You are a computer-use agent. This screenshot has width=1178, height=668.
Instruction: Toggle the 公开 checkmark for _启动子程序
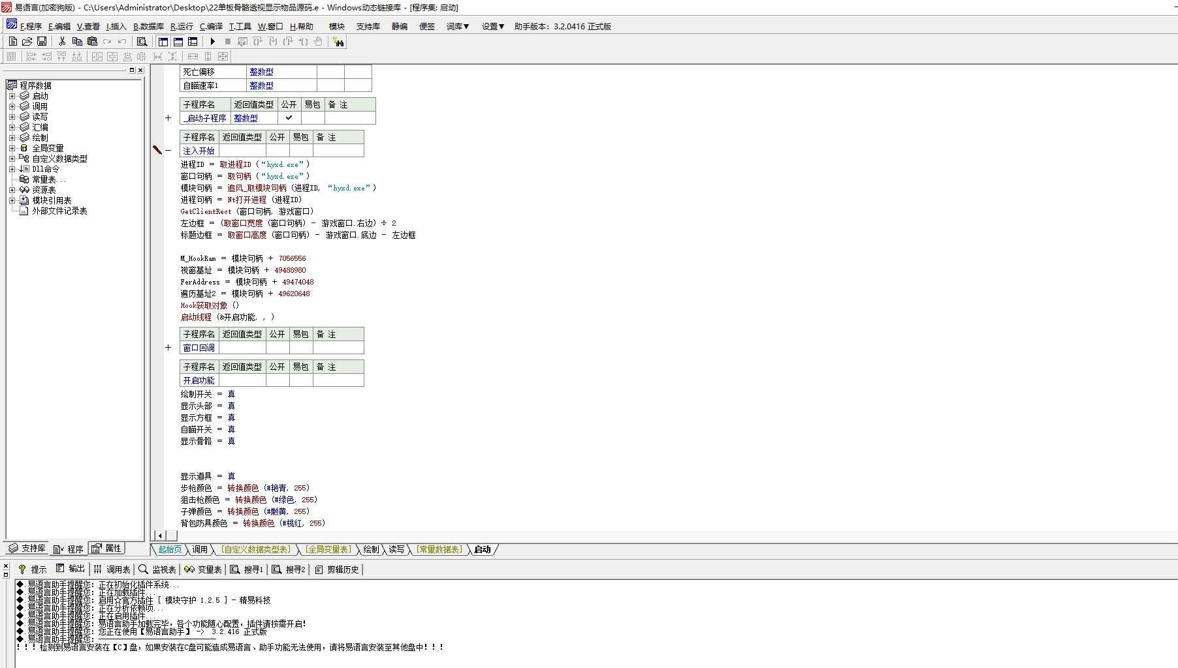289,118
